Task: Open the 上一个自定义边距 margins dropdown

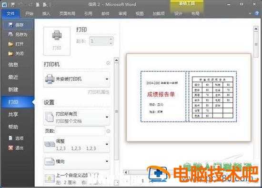Action: pyautogui.click(x=77, y=178)
